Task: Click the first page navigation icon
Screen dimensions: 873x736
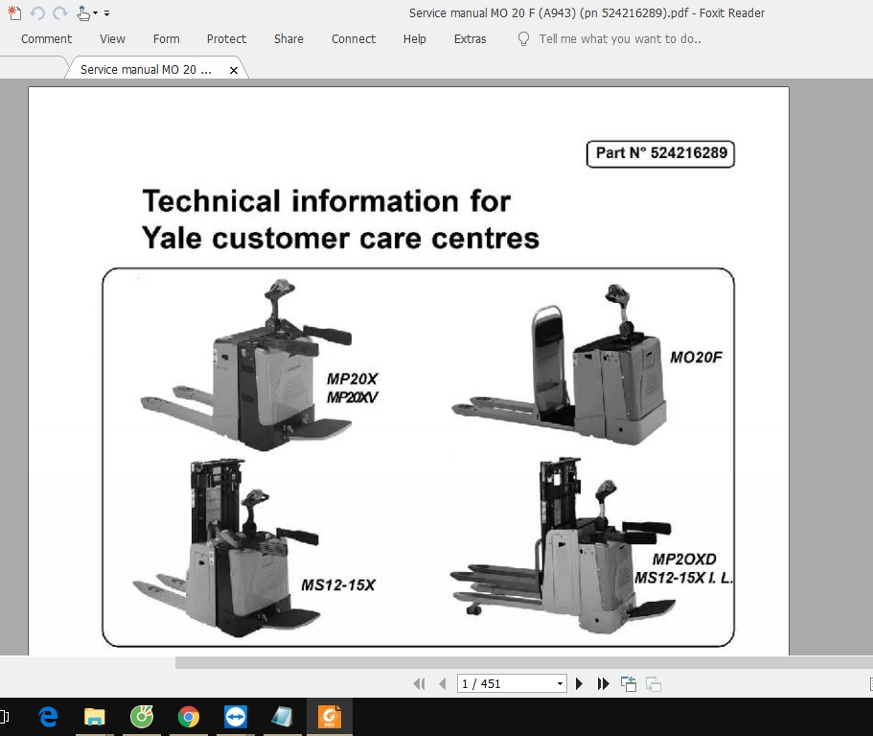Action: pyautogui.click(x=419, y=683)
